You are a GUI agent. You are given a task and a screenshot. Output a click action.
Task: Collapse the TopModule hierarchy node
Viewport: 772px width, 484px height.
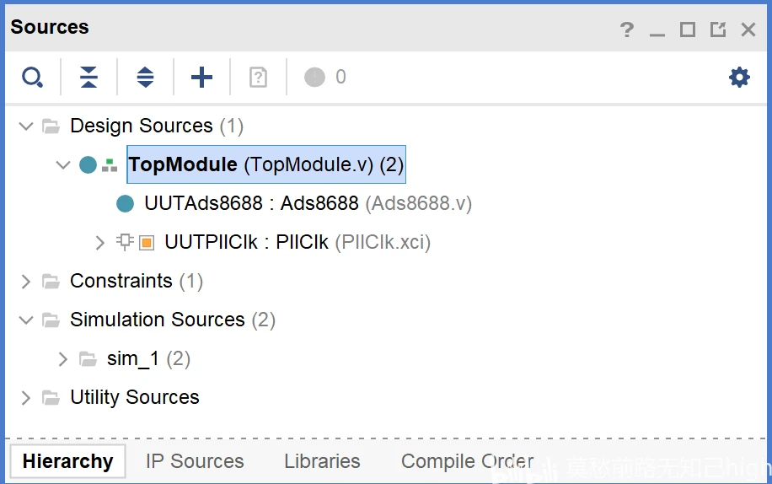[x=63, y=165]
